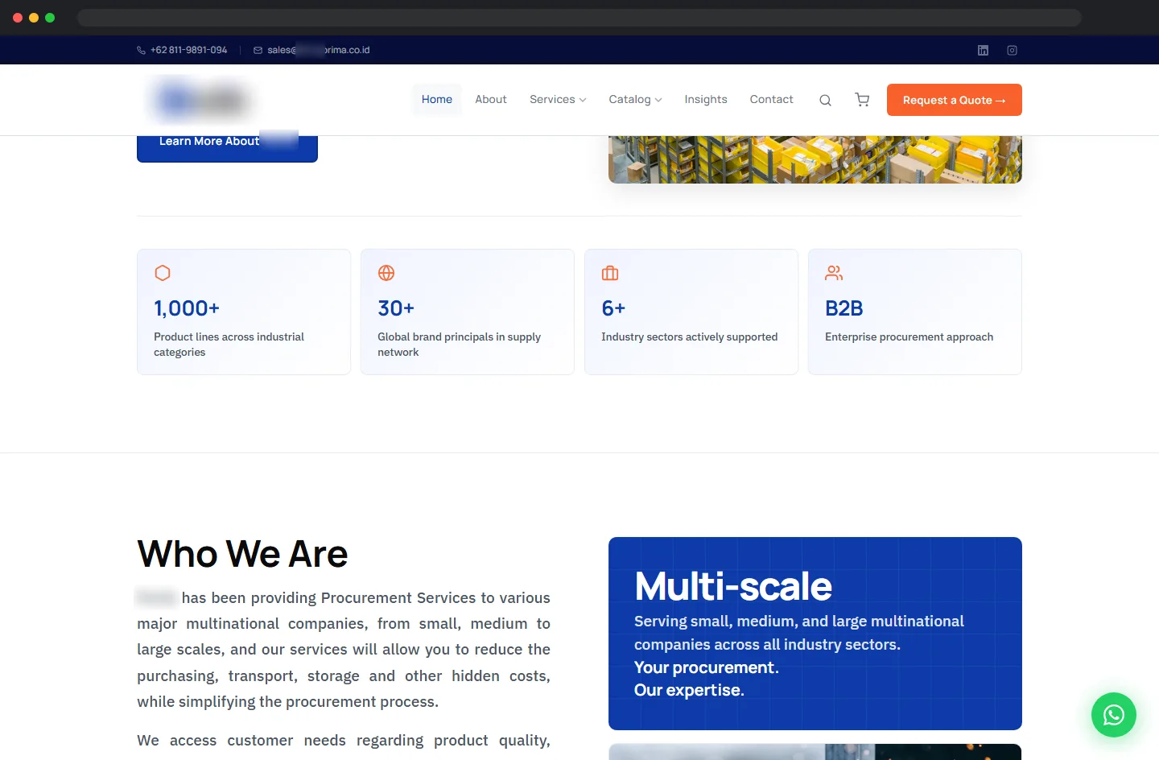
Task: Click the hexagon icon above 1,000+
Action: (x=163, y=273)
